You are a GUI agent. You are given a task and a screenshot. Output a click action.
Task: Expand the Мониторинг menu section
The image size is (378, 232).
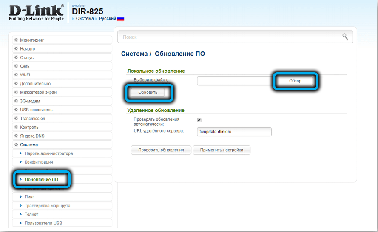[32, 40]
